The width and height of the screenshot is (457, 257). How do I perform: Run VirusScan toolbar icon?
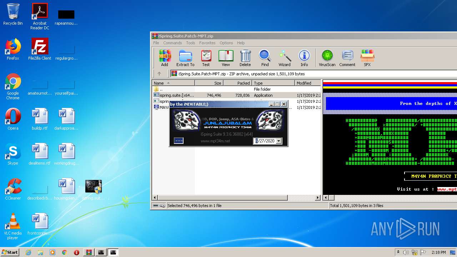tap(327, 58)
